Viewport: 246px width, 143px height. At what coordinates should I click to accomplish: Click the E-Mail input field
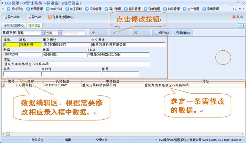coord(118,54)
